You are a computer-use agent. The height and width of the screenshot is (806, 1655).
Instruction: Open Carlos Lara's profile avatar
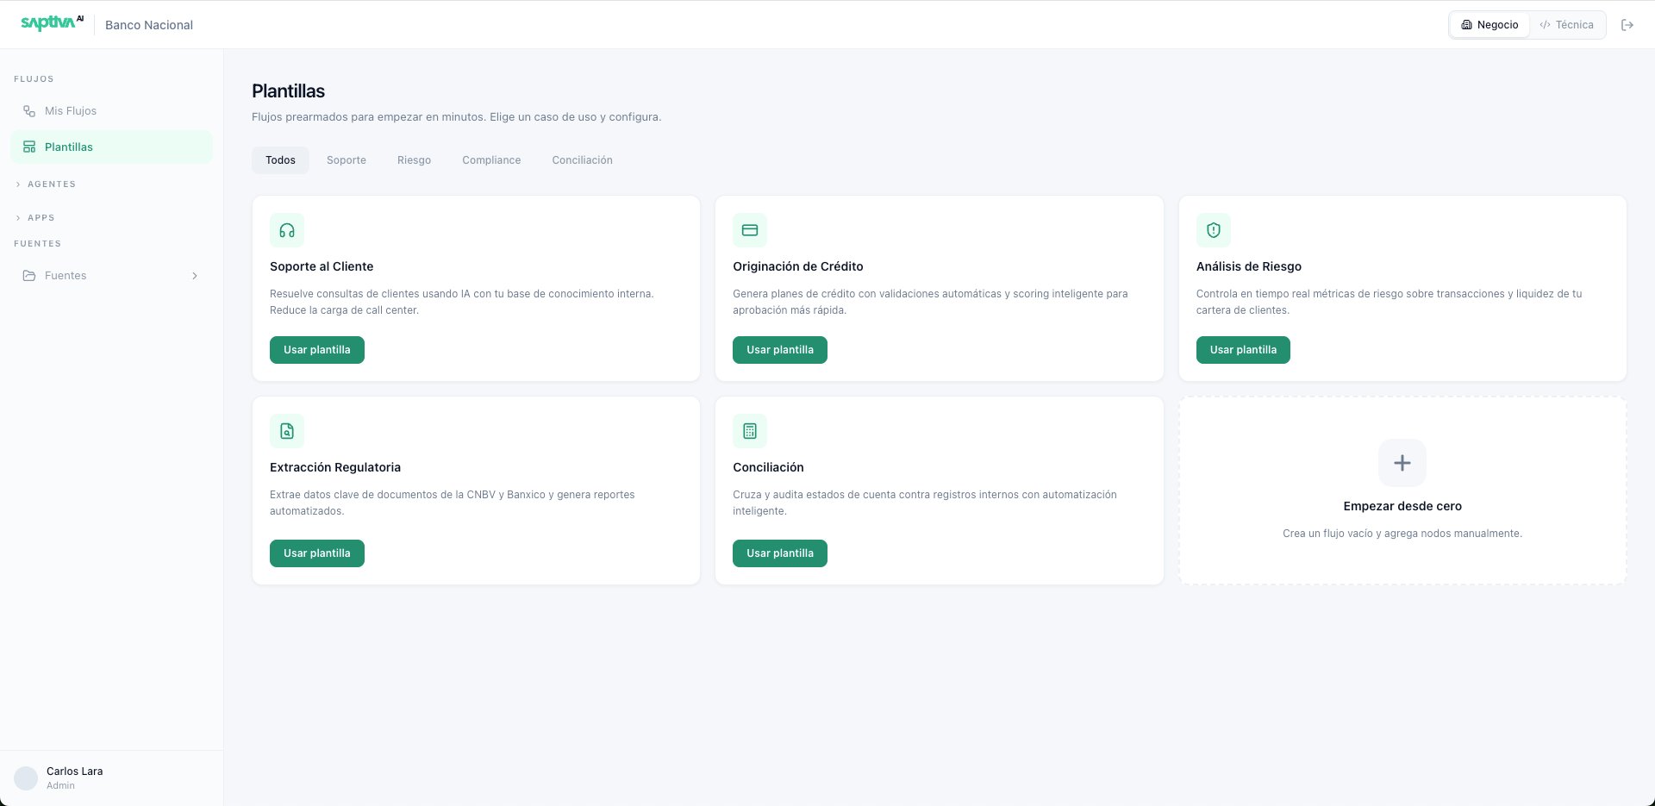pyautogui.click(x=27, y=778)
